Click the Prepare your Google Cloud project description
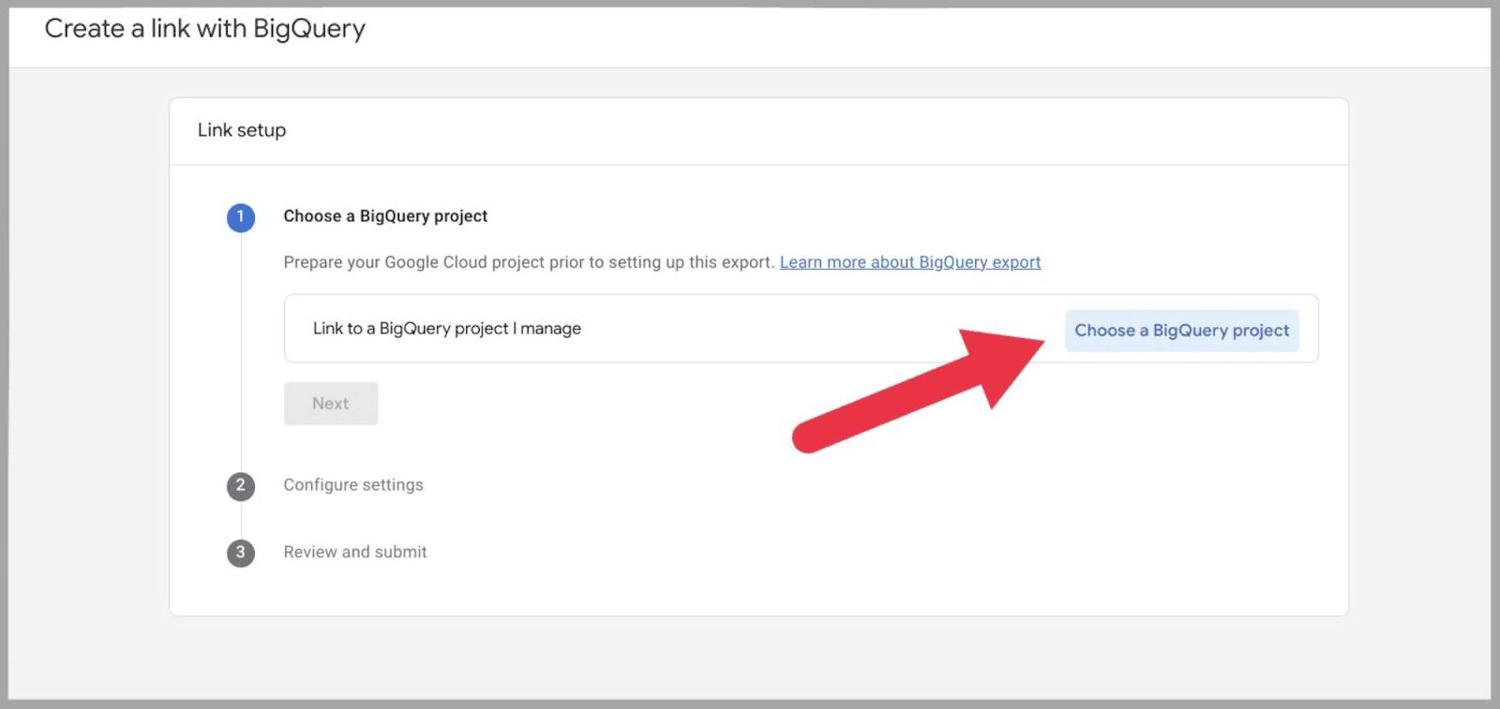Screen dimensions: 1500x709 pos(530,262)
